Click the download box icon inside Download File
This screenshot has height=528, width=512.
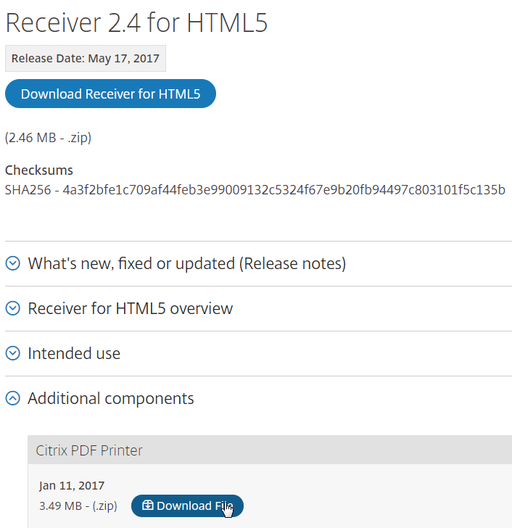(x=147, y=505)
